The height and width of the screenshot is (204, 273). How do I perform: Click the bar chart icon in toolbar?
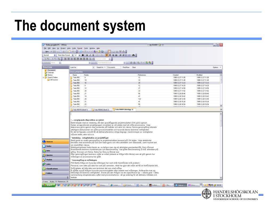95,52
